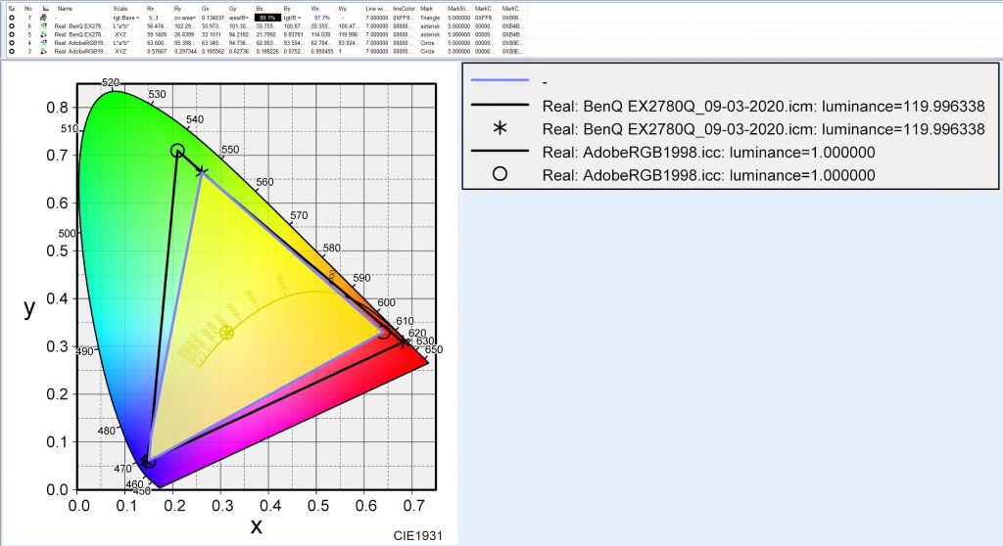Click the circle symbol in the legend
1003x546 pixels.
point(501,173)
